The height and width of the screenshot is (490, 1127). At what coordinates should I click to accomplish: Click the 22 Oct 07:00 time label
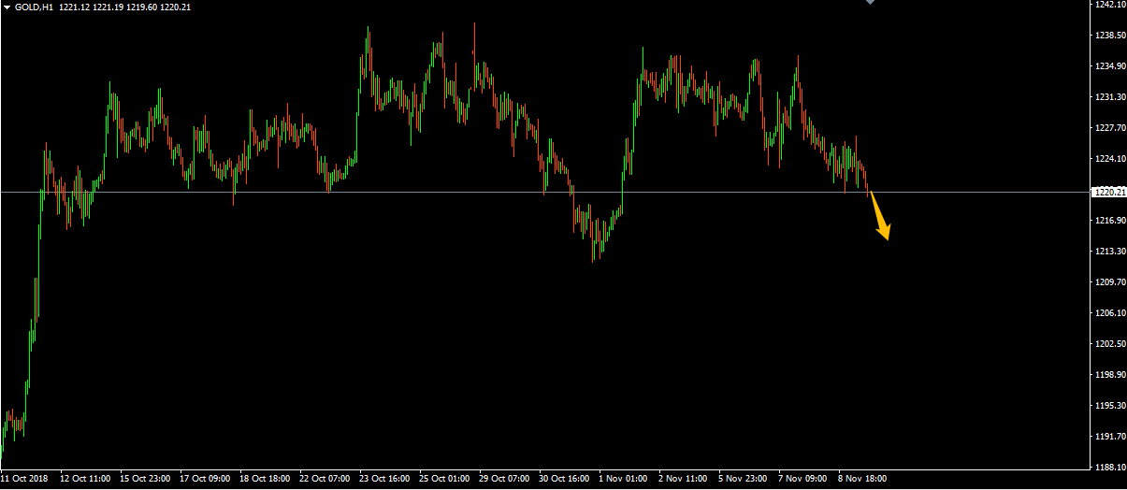[x=325, y=479]
